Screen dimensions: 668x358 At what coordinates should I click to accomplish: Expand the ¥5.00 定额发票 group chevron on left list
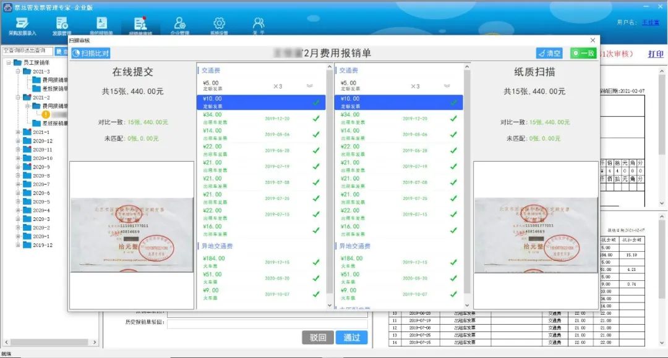[x=310, y=86]
